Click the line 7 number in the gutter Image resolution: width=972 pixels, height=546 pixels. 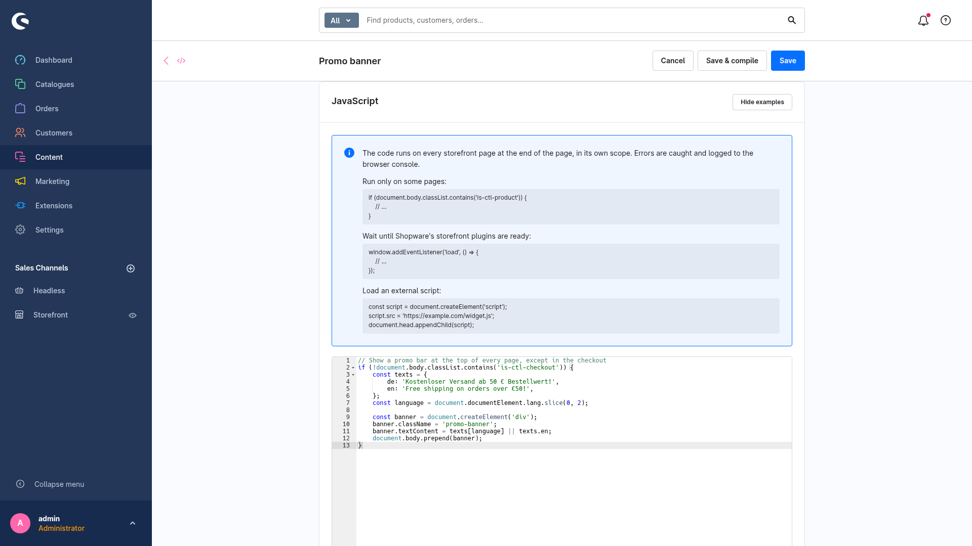pos(348,403)
